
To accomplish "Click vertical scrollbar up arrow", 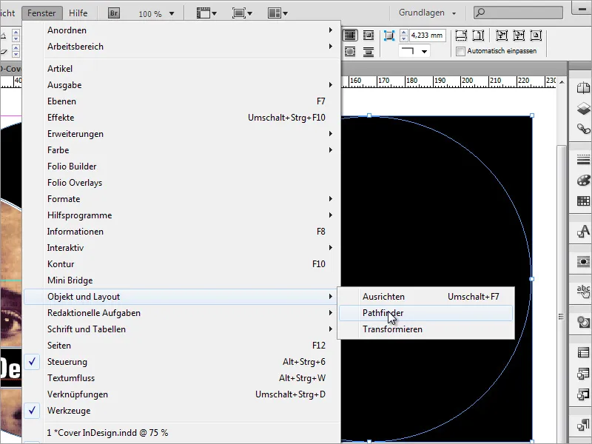I will (x=562, y=82).
